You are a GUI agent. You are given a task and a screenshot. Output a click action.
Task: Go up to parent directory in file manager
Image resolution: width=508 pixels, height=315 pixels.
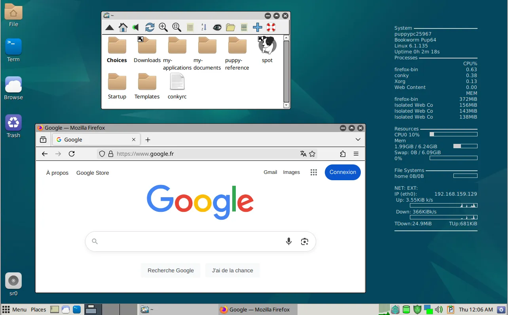click(x=110, y=27)
